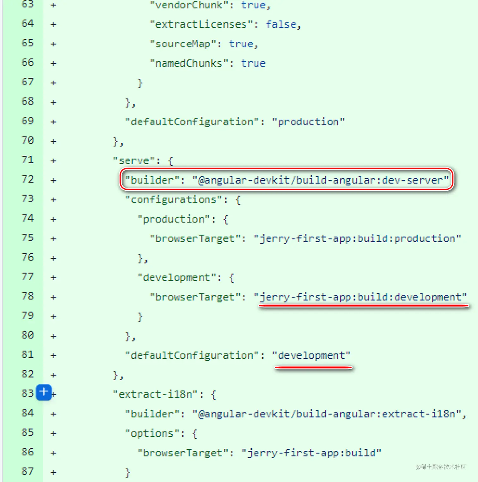Viewport: 478px width, 482px height.
Task: Click the false value of extractLicenses
Action: pos(281,24)
